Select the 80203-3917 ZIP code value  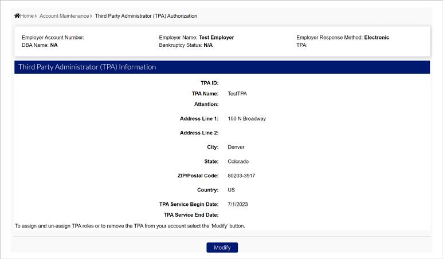[244, 176]
